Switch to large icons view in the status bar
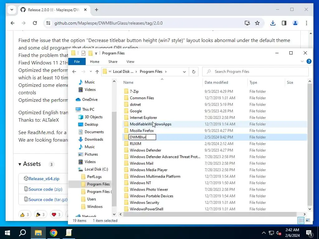The width and height of the screenshot is (319, 239). [308, 220]
